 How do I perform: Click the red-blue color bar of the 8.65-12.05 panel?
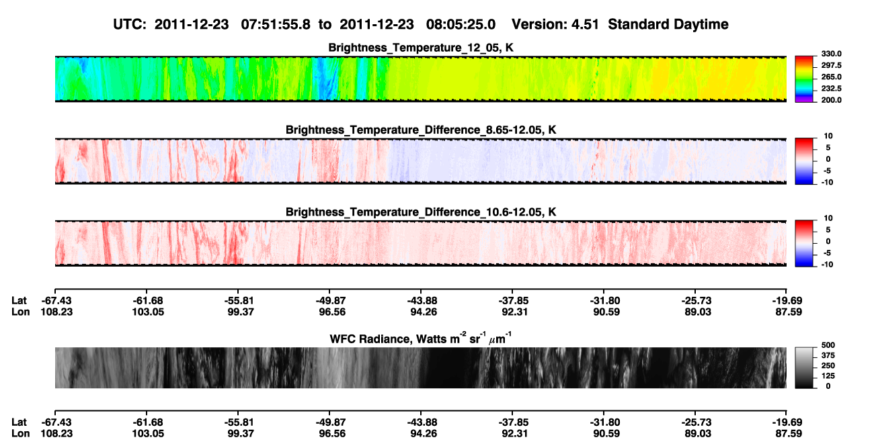pyautogui.click(x=805, y=161)
